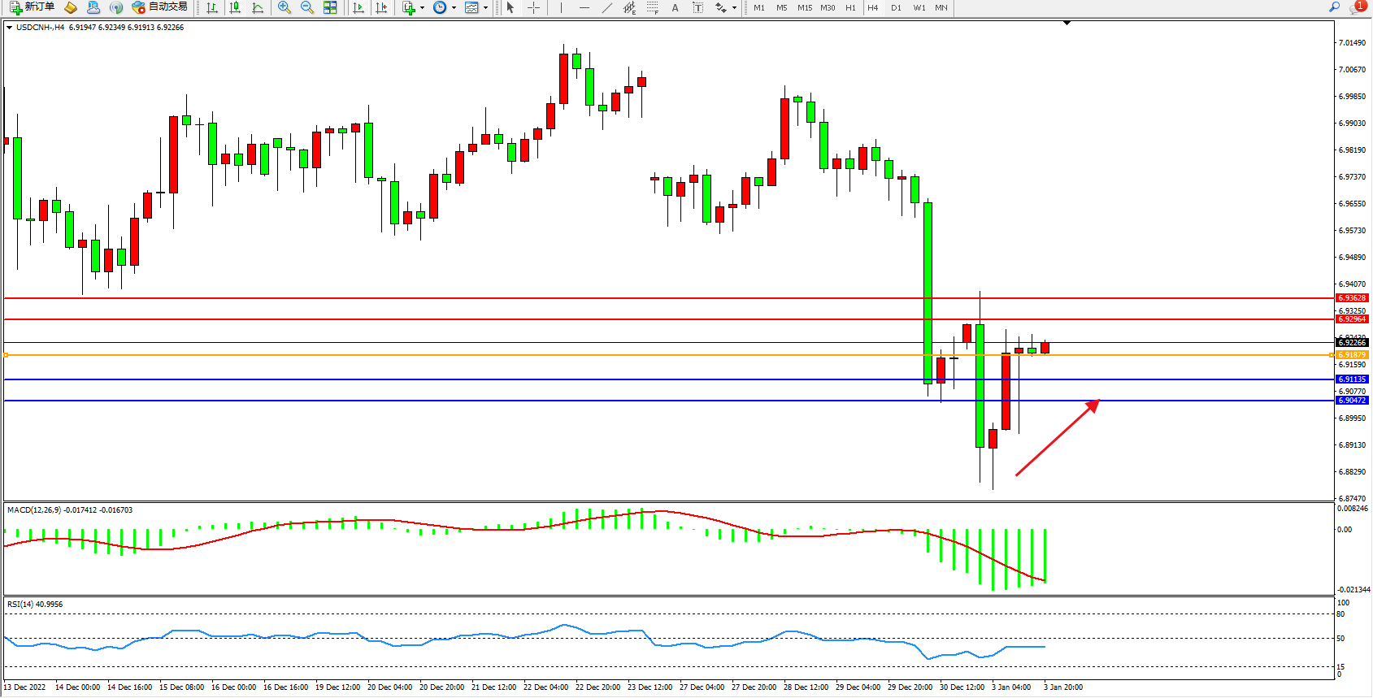Click the orange 6.91879 price level label

tap(1352, 355)
